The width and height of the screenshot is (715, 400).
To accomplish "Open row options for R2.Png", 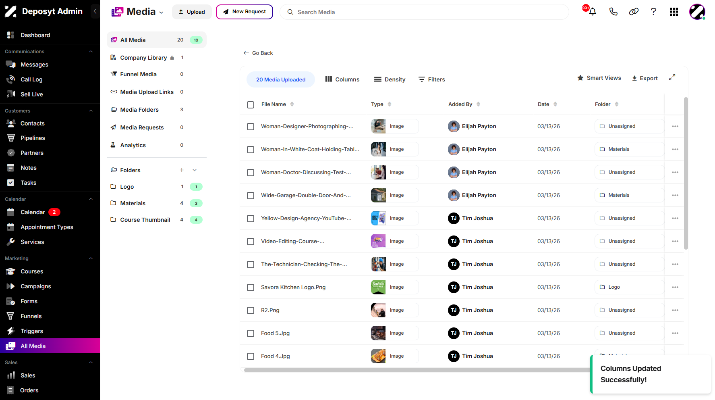I will point(675,310).
